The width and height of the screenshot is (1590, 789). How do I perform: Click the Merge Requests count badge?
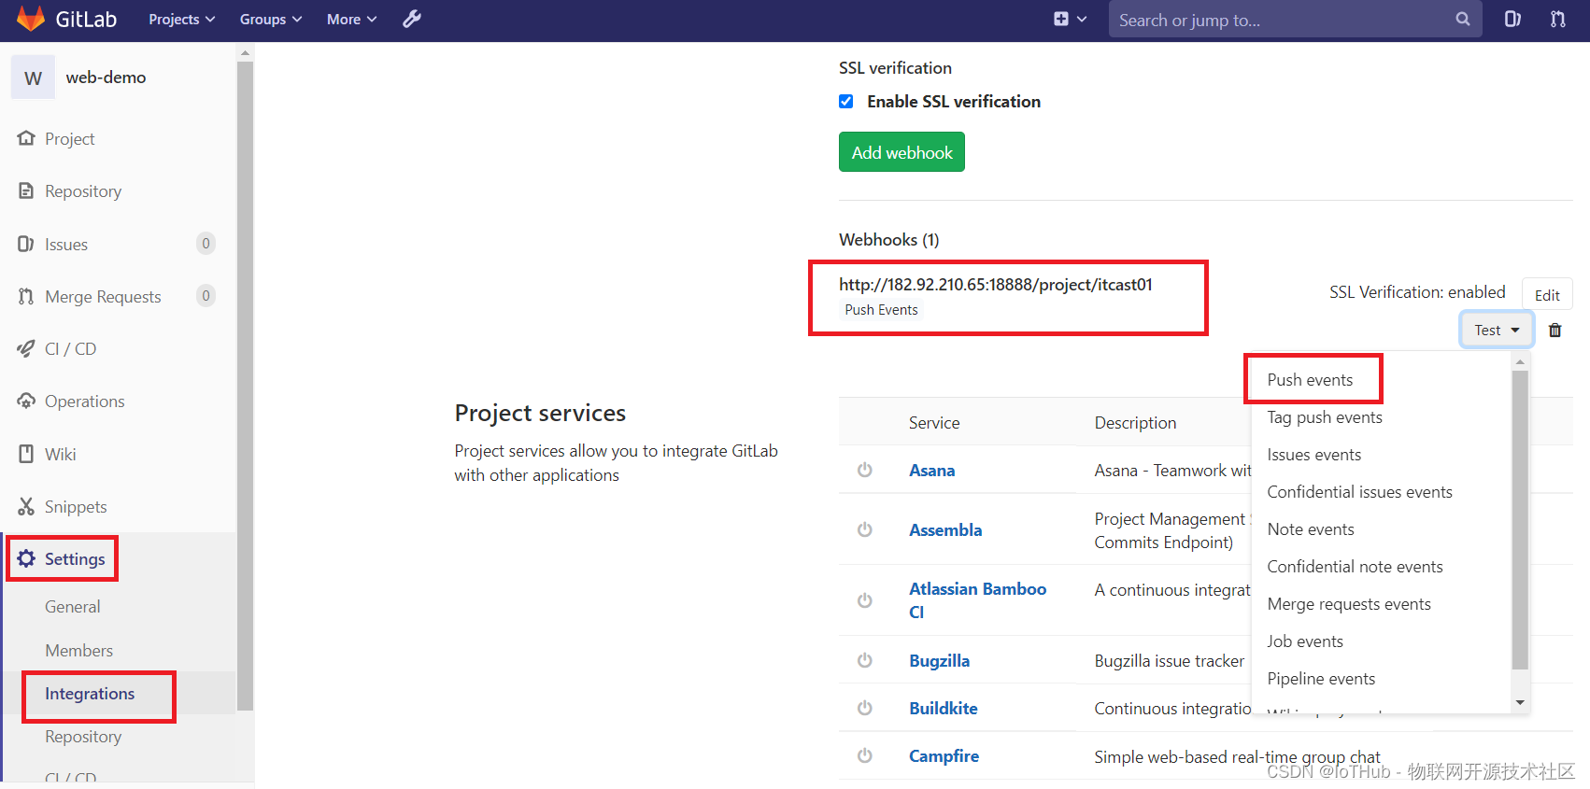click(206, 296)
